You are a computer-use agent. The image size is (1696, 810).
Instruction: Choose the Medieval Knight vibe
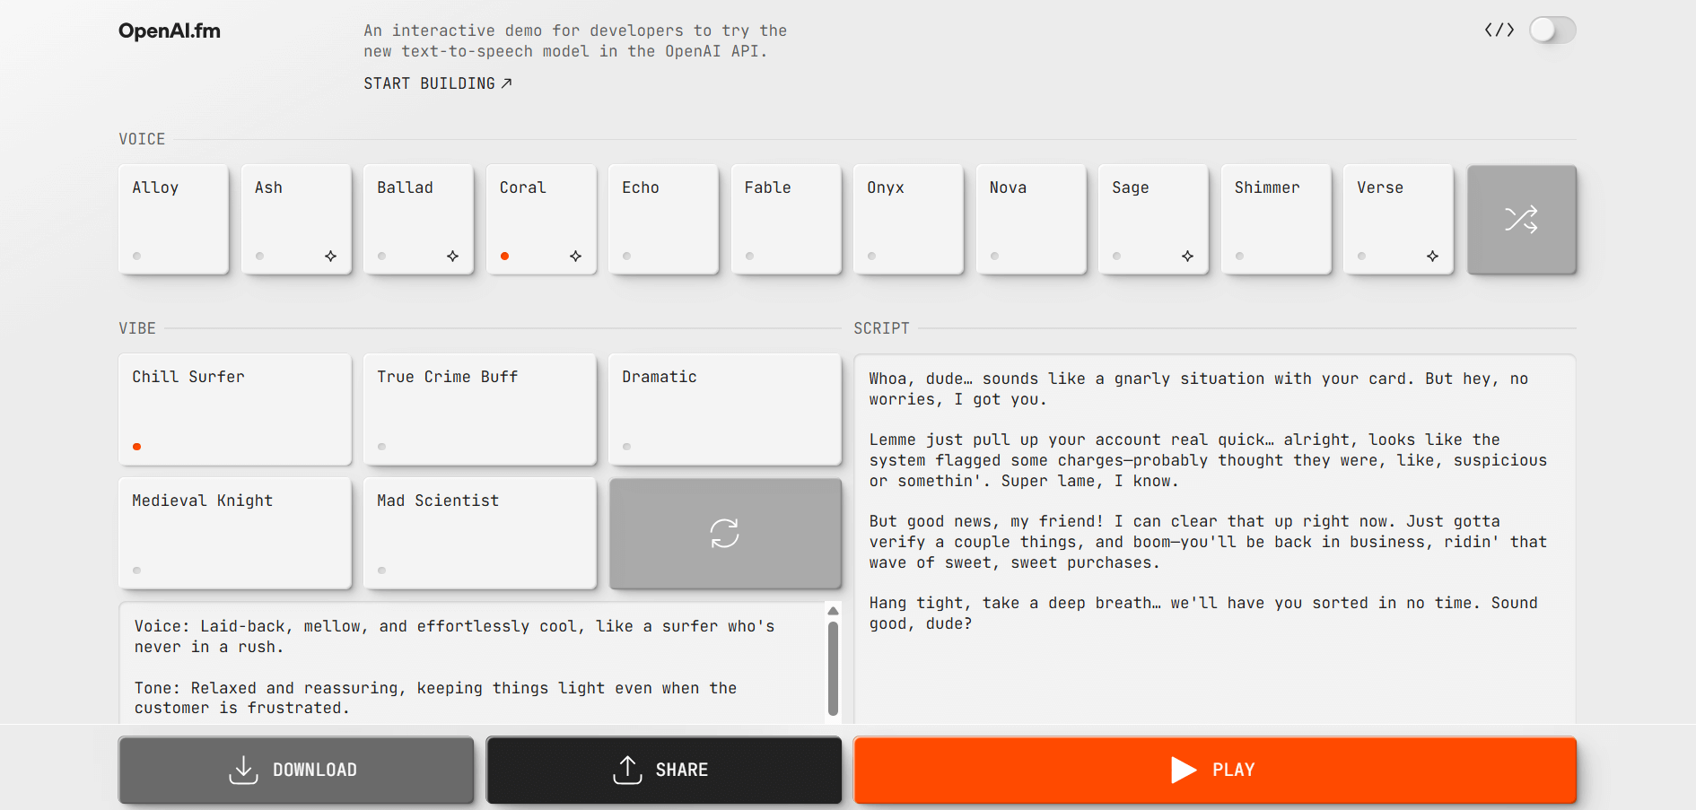tap(235, 533)
